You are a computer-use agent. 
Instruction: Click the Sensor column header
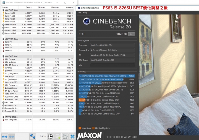(x=5, y=7)
